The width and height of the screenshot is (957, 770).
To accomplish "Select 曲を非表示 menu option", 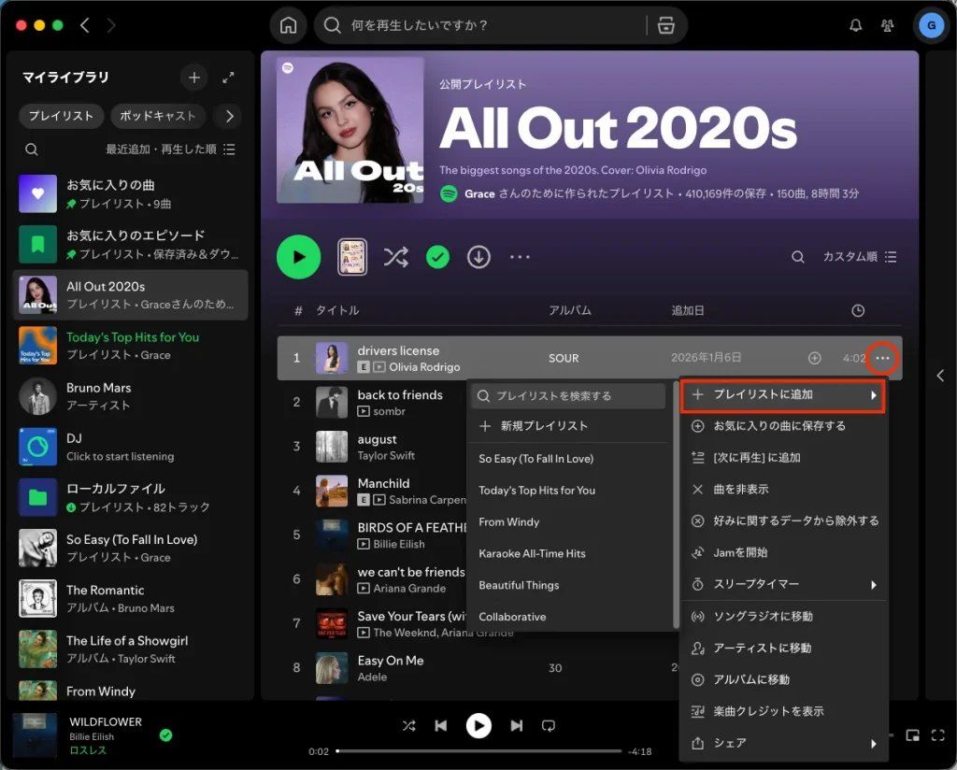I will 783,490.
